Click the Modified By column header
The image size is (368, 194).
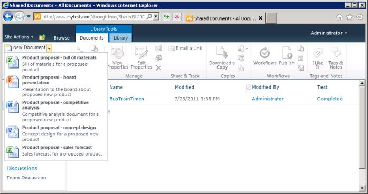click(x=266, y=87)
